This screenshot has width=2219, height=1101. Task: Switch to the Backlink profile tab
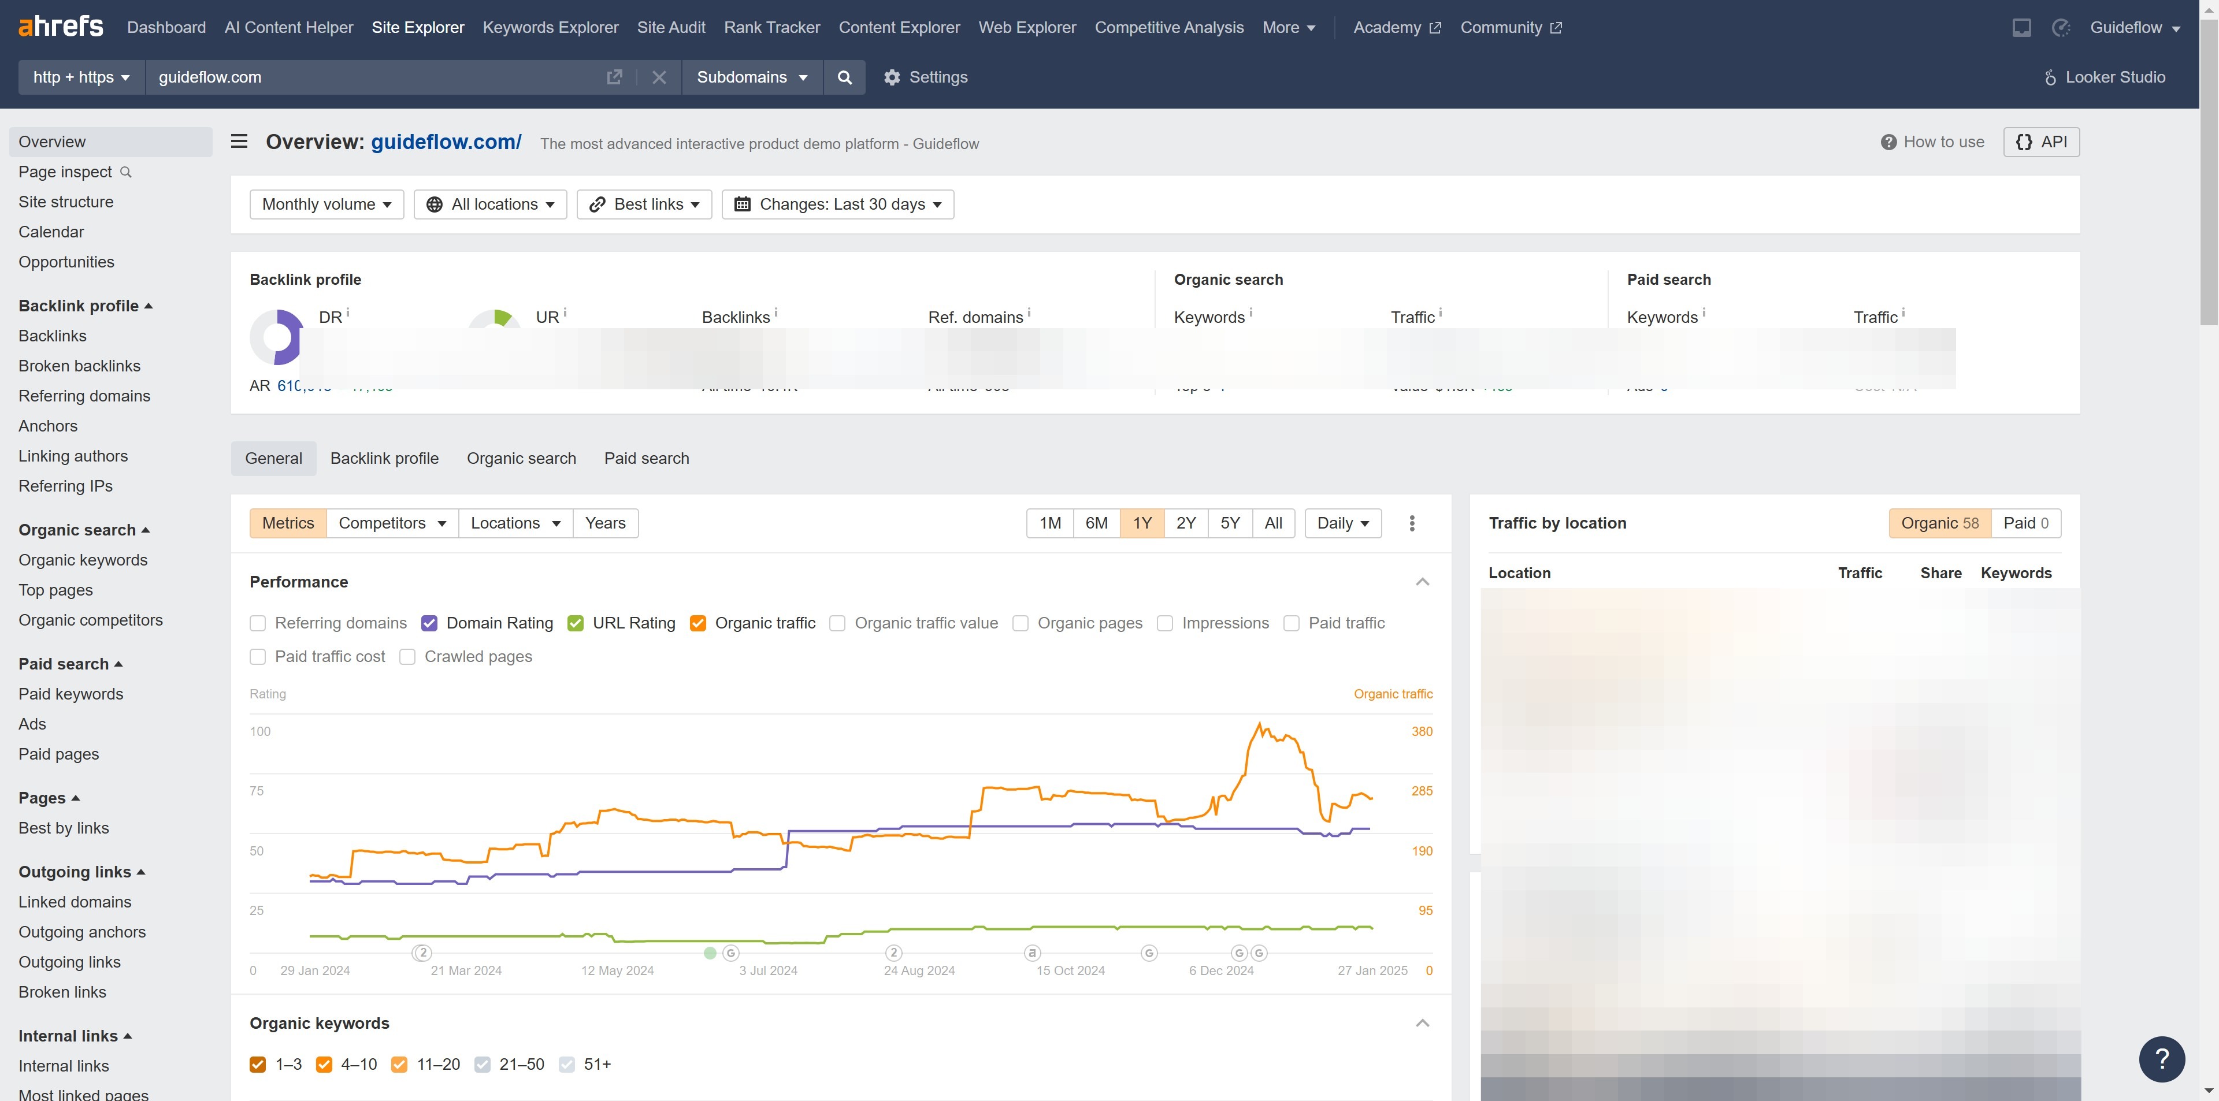[384, 459]
